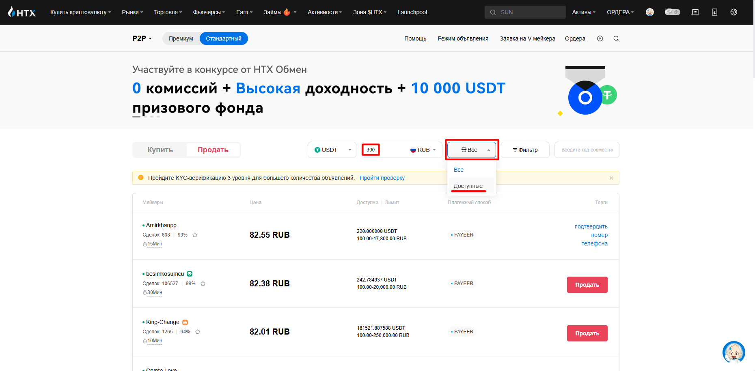Switch to the Стандартный mode
Viewport: 755px width, 371px height.
click(224, 38)
